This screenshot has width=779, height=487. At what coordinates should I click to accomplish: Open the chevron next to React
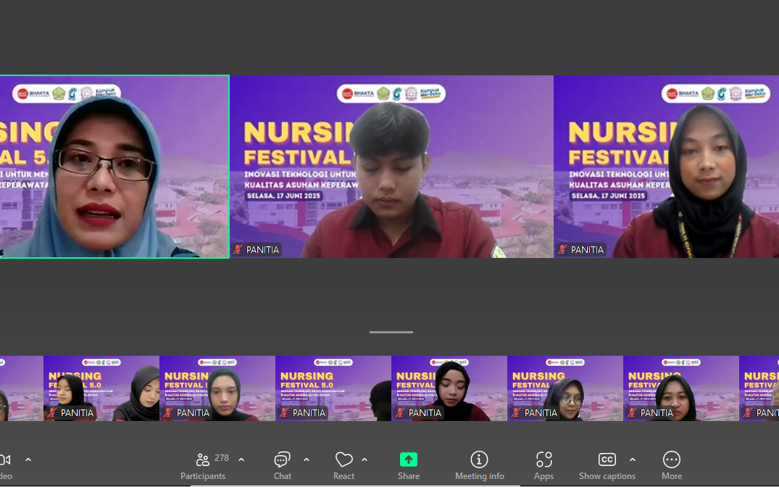point(364,459)
